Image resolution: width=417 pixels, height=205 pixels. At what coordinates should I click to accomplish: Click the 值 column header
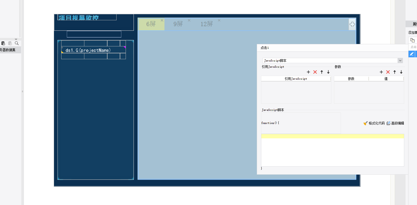pyautogui.click(x=386, y=79)
